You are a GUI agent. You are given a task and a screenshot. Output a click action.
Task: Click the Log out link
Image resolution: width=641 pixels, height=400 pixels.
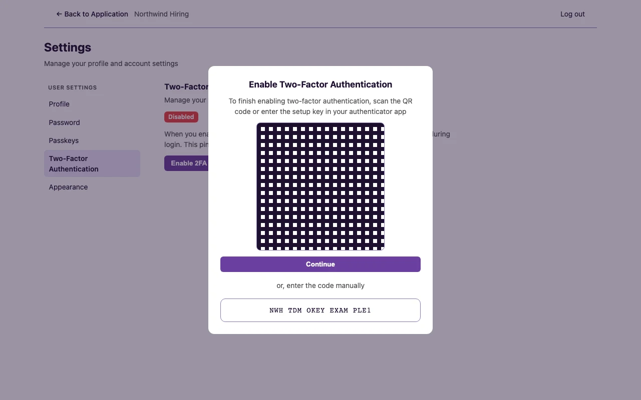pos(572,14)
